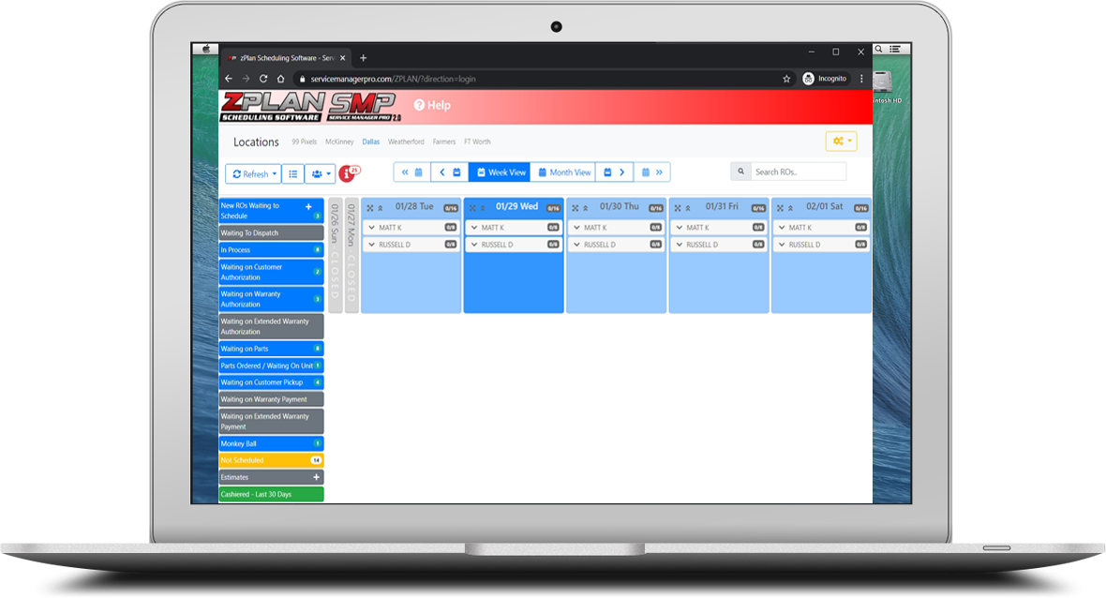Select the yellow Not Scheduled bar
Screen dimensions: 1106x598
270,460
